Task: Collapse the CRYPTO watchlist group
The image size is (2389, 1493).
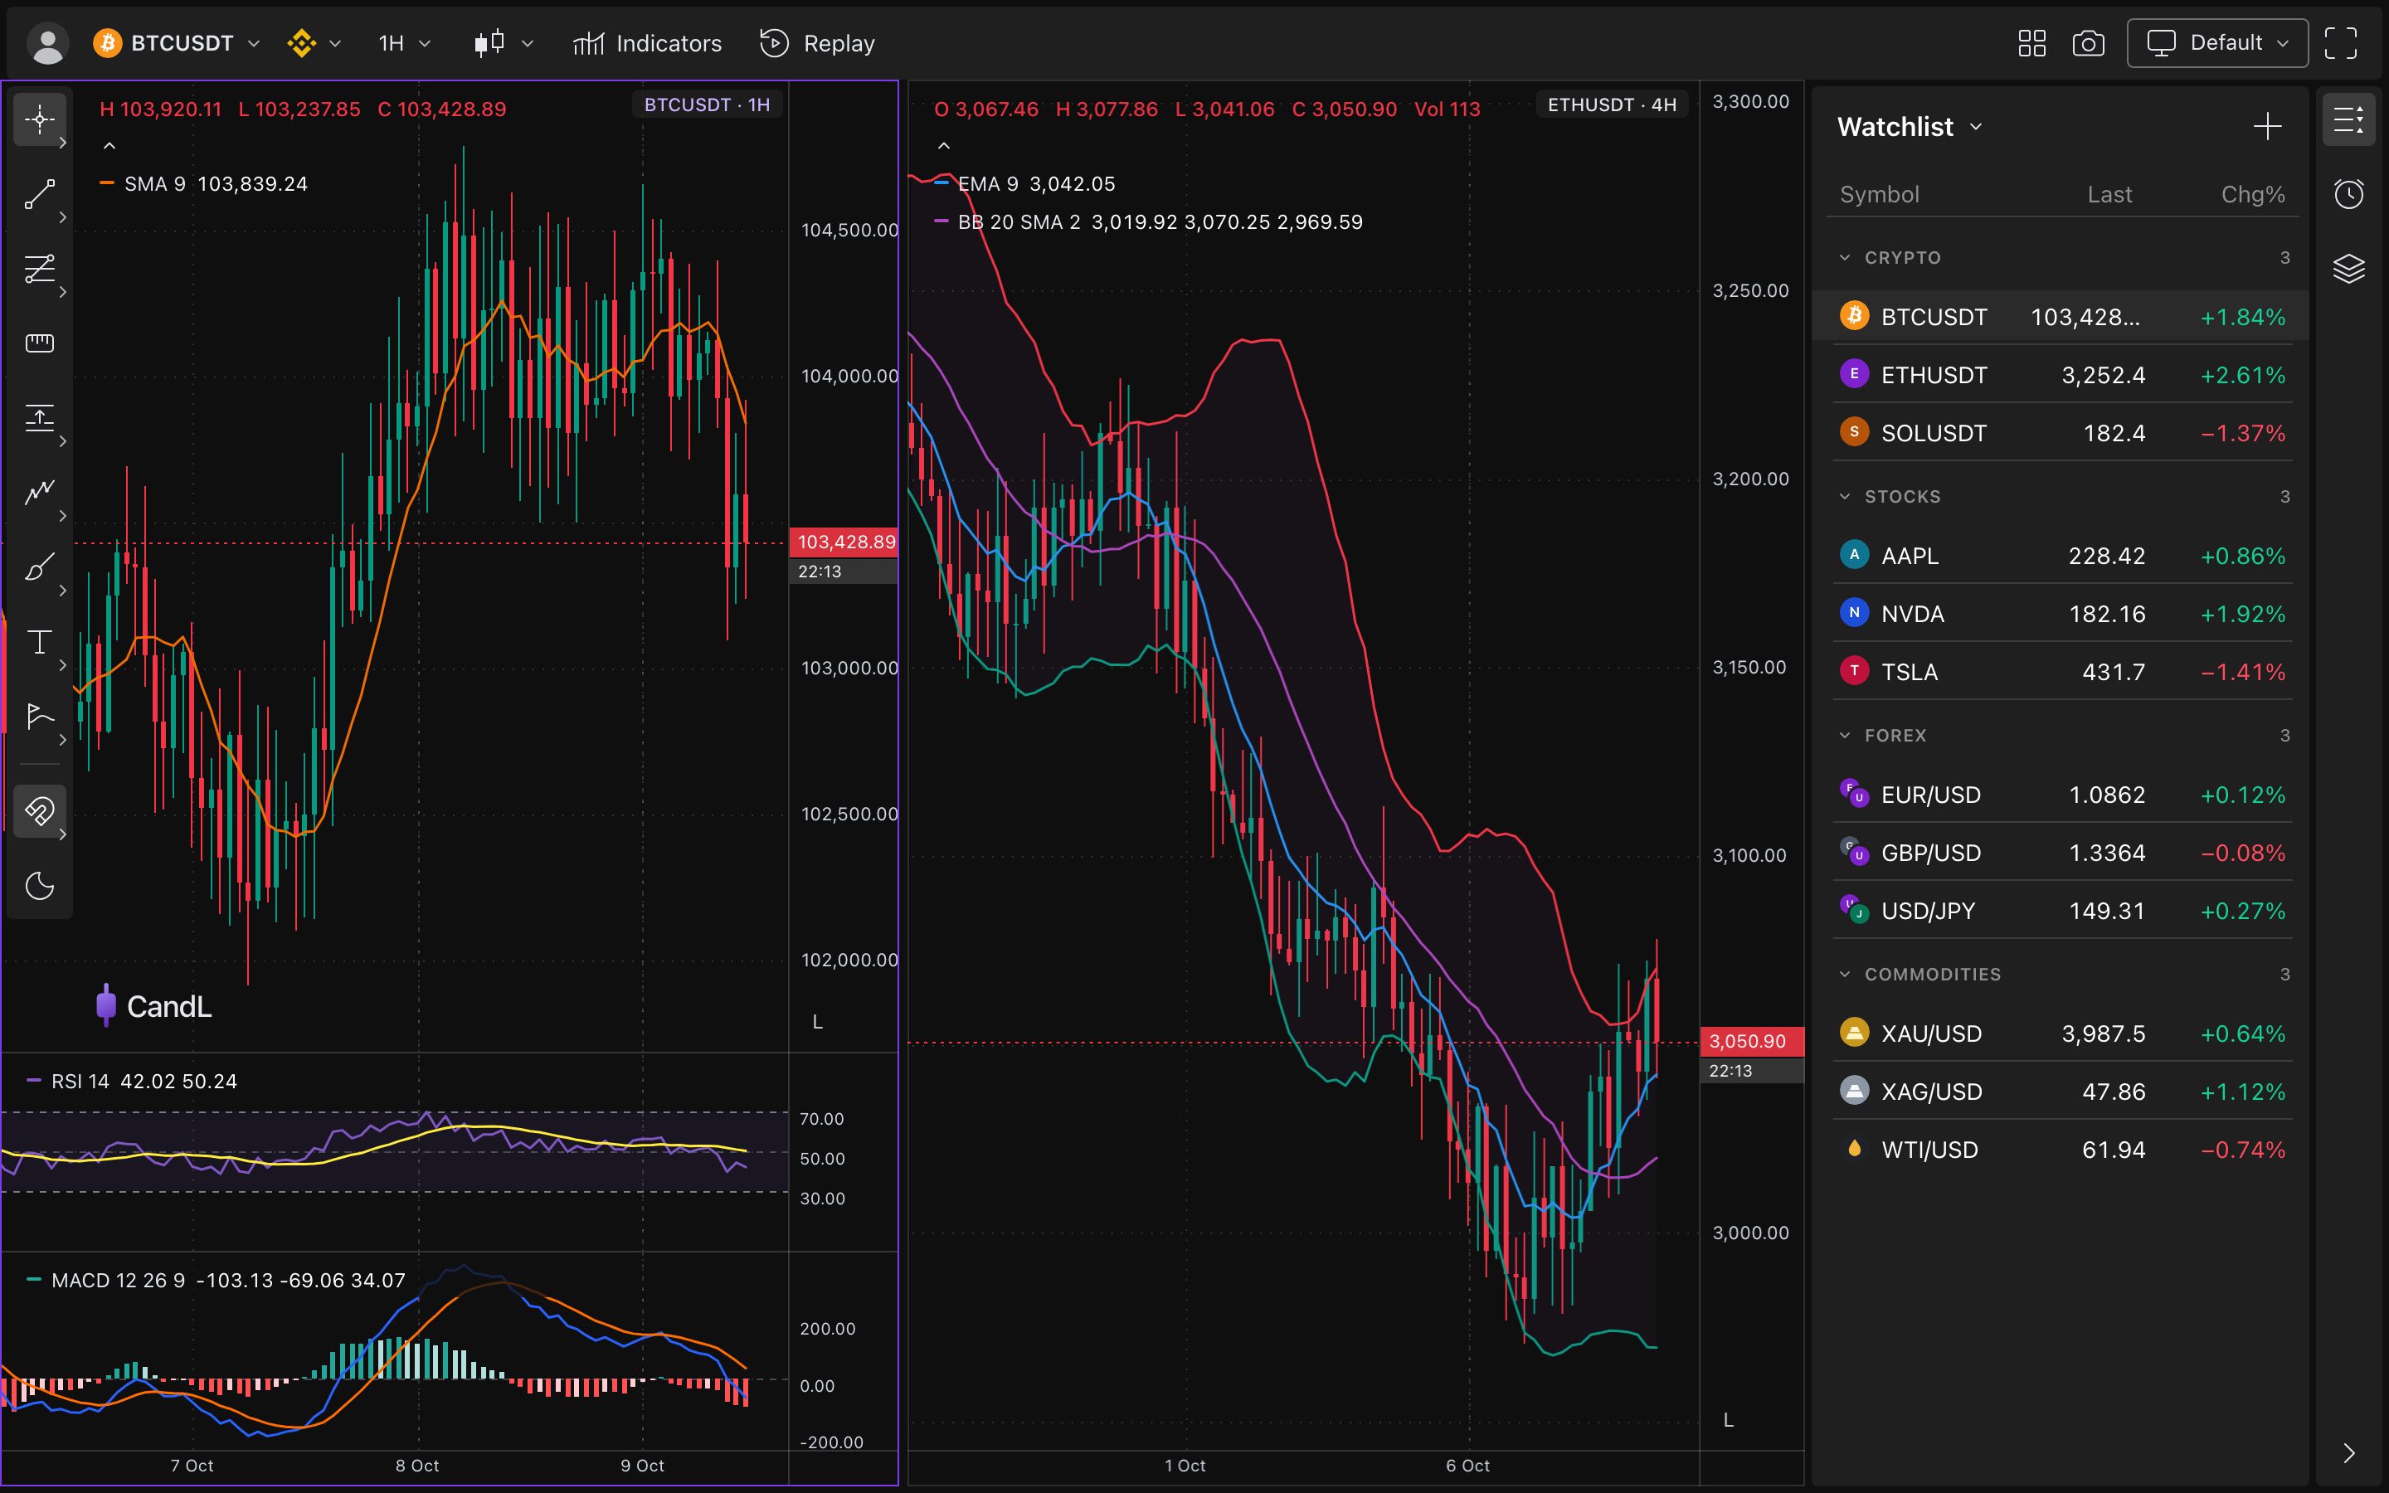Action: (x=1845, y=258)
